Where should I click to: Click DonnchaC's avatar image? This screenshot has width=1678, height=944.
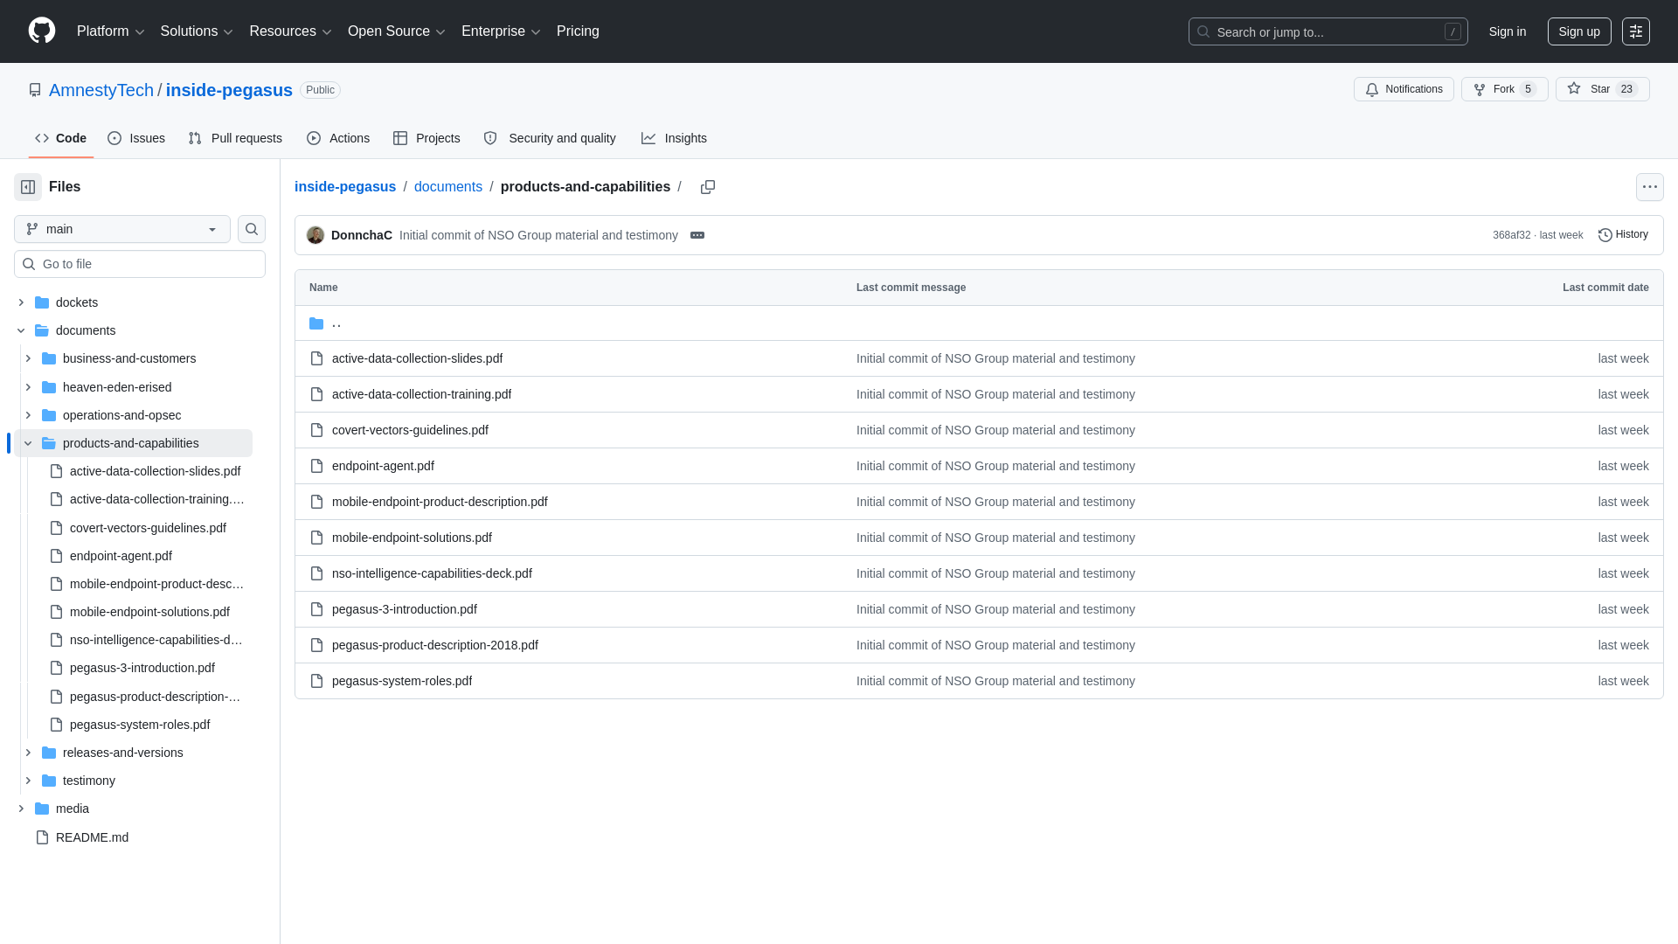(315, 235)
